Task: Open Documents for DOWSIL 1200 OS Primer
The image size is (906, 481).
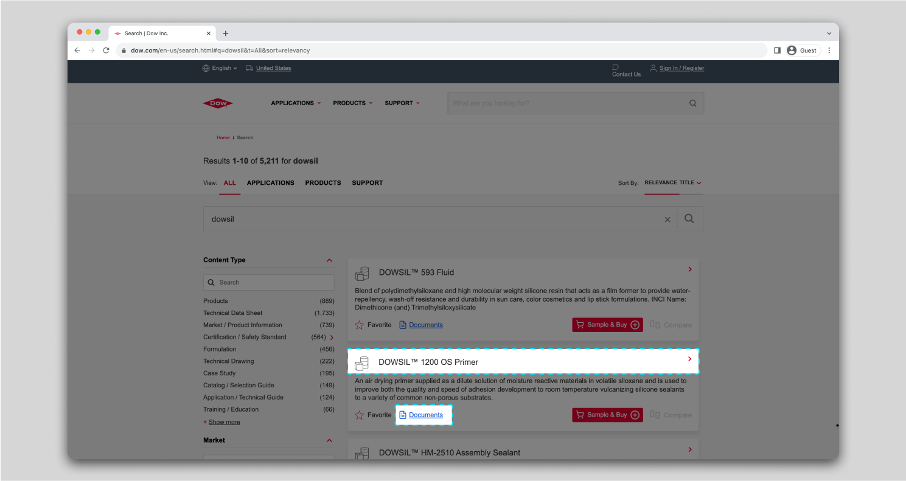Action: point(425,415)
